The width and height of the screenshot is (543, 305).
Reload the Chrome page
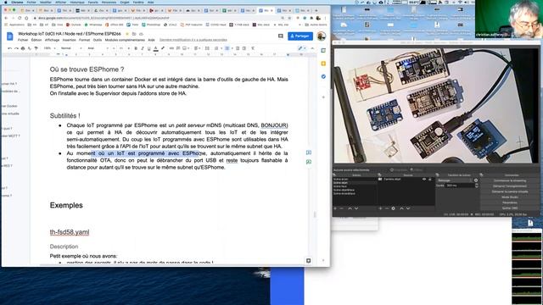pos(20,18)
